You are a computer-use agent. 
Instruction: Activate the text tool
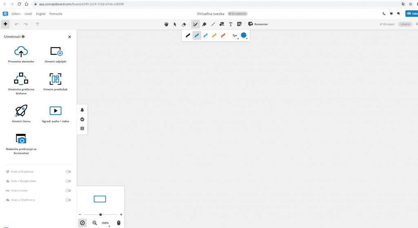tap(231, 24)
